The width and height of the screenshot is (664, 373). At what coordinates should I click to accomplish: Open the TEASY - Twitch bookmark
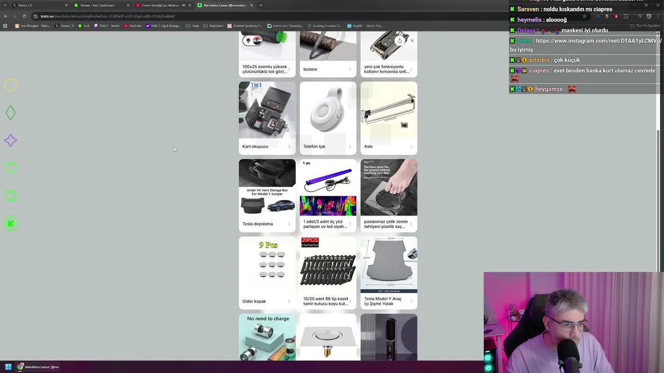(106, 26)
